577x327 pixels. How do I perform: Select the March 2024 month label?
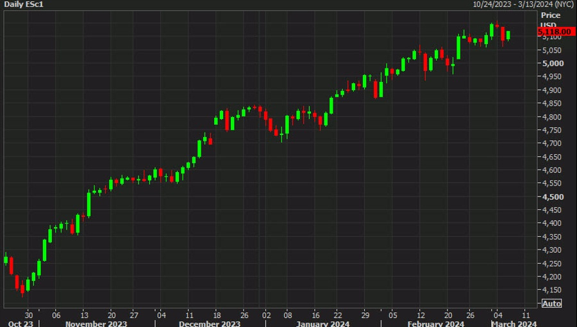[x=514, y=324]
